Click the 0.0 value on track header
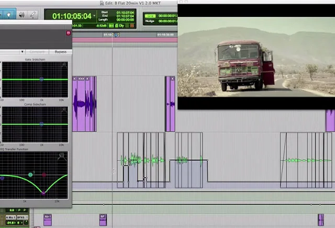335x228 pixels. [x=12, y=210]
